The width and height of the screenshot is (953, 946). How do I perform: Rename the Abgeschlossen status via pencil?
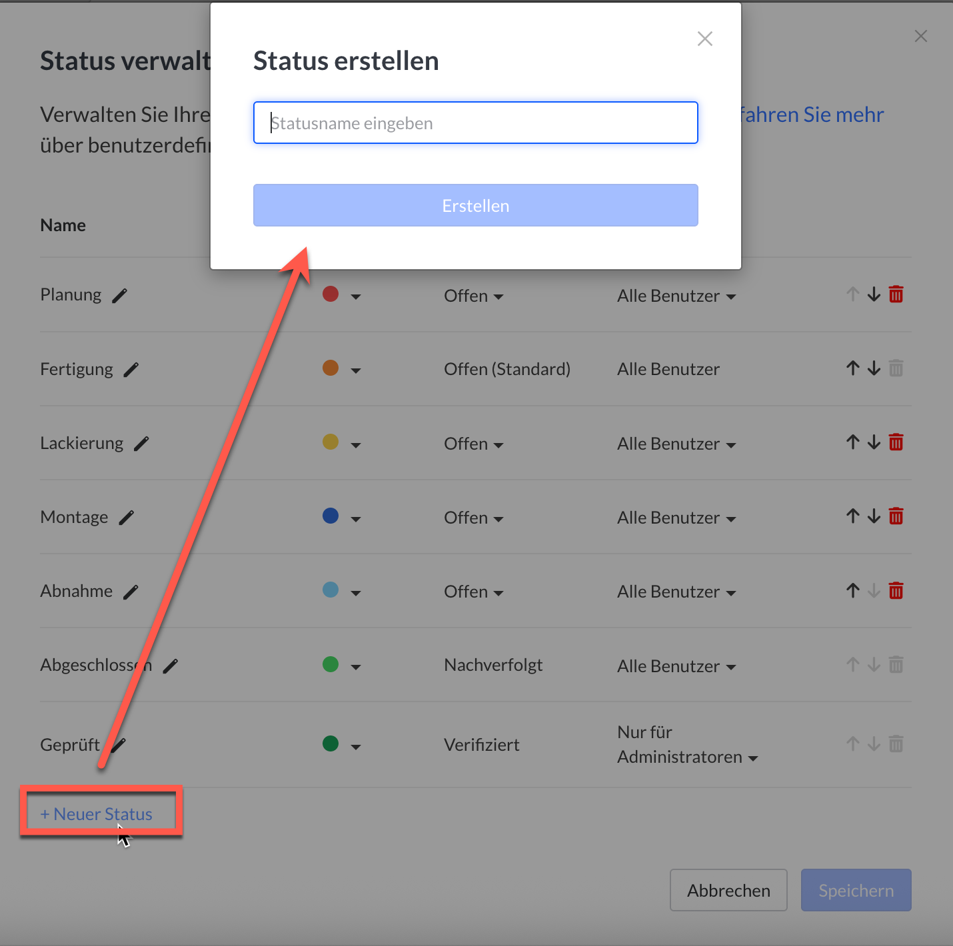pos(171,666)
